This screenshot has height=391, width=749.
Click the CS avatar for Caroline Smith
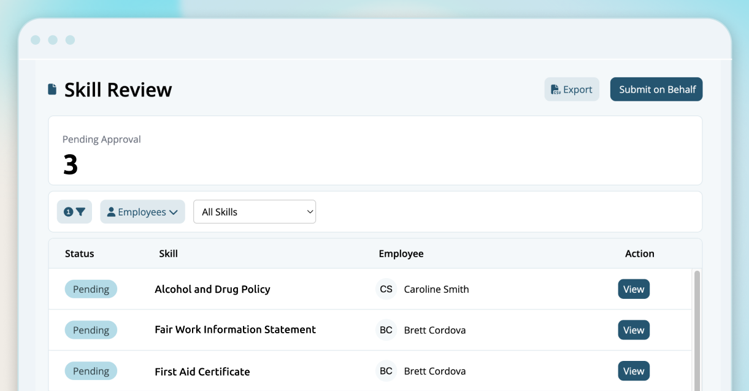386,289
